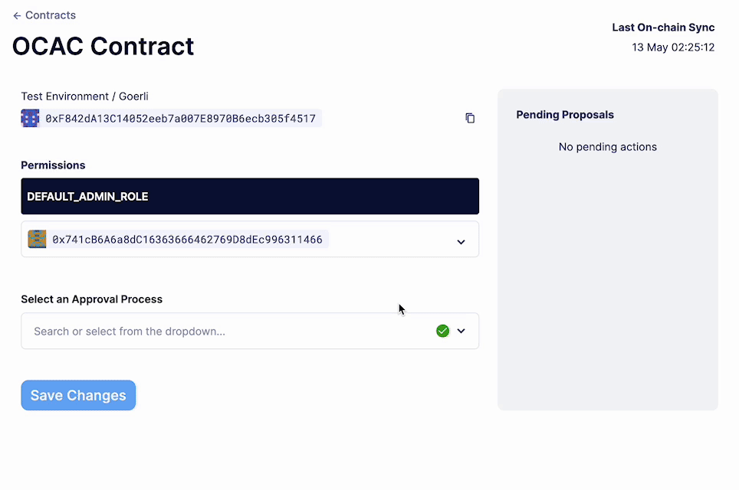Click the green checkmark in the approval field
739x490 pixels.
coord(442,331)
